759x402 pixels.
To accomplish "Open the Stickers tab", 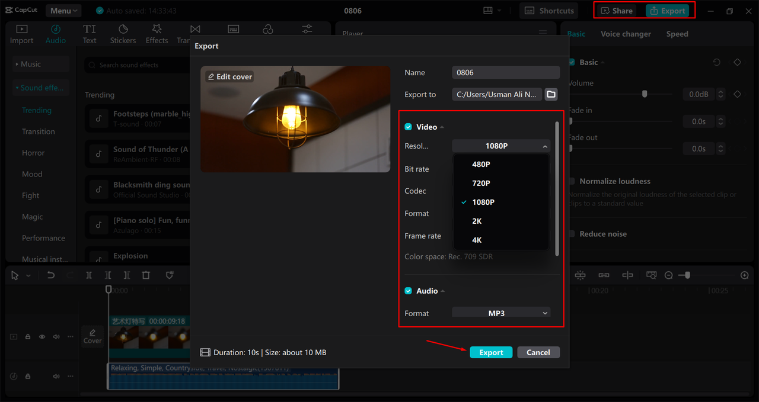I will point(123,34).
